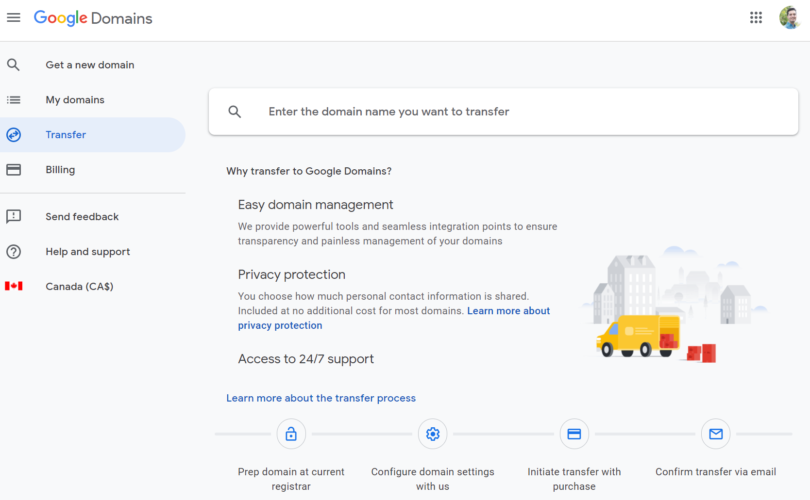Open Learn more about the transfer process
Image resolution: width=810 pixels, height=500 pixels.
tap(321, 398)
